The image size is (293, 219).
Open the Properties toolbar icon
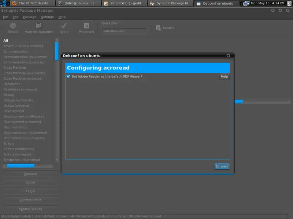pyautogui.click(x=86, y=26)
